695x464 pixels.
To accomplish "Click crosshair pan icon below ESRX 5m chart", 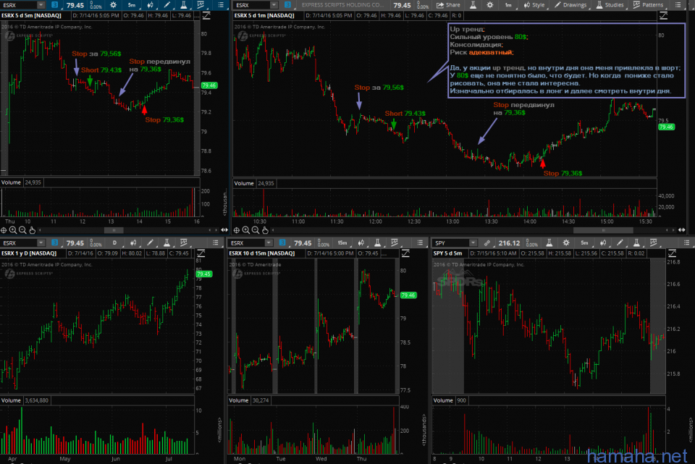I will [x=4, y=230].
